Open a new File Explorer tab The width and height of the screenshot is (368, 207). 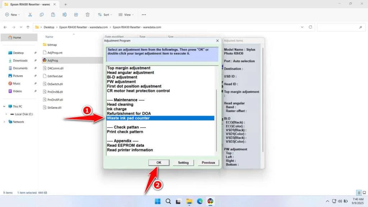65,4
